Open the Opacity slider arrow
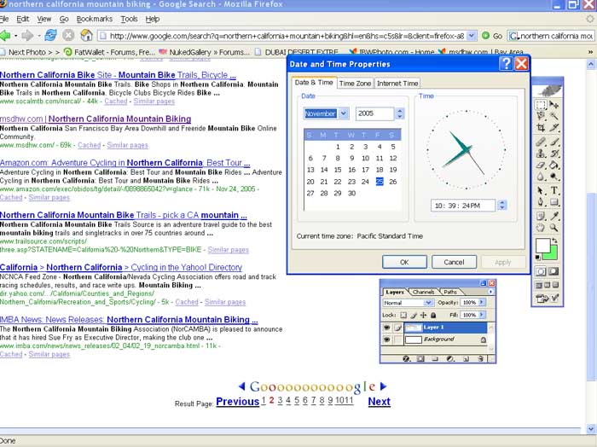 pyautogui.click(x=482, y=302)
